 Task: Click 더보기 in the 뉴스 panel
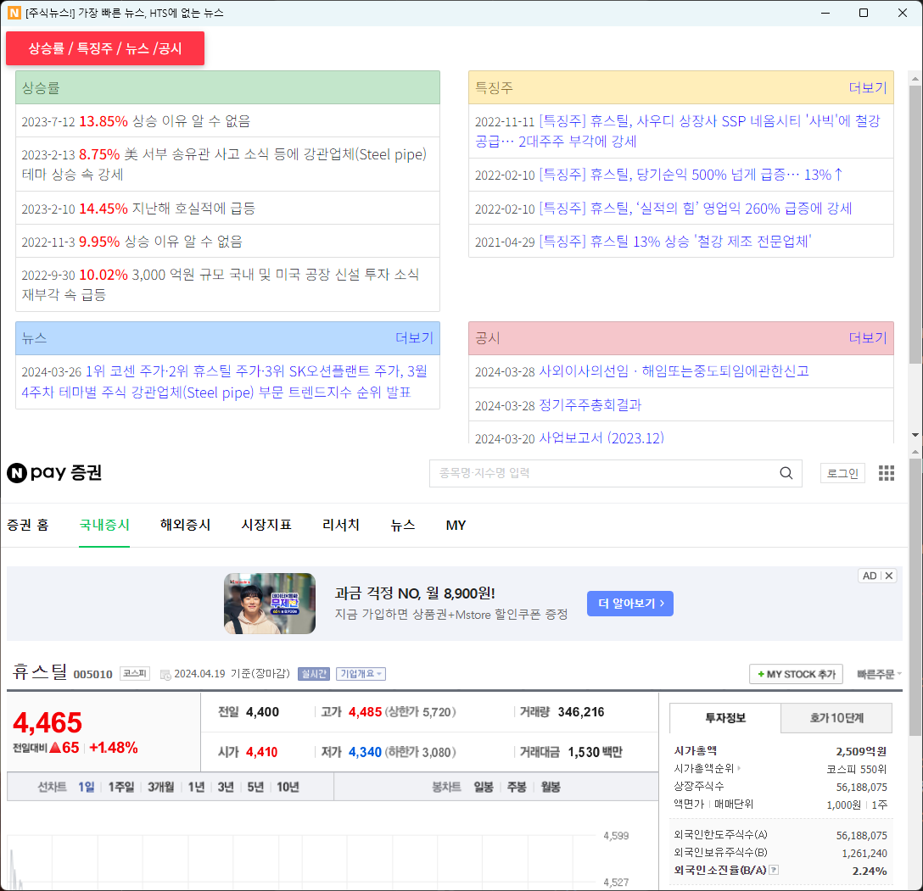click(414, 338)
